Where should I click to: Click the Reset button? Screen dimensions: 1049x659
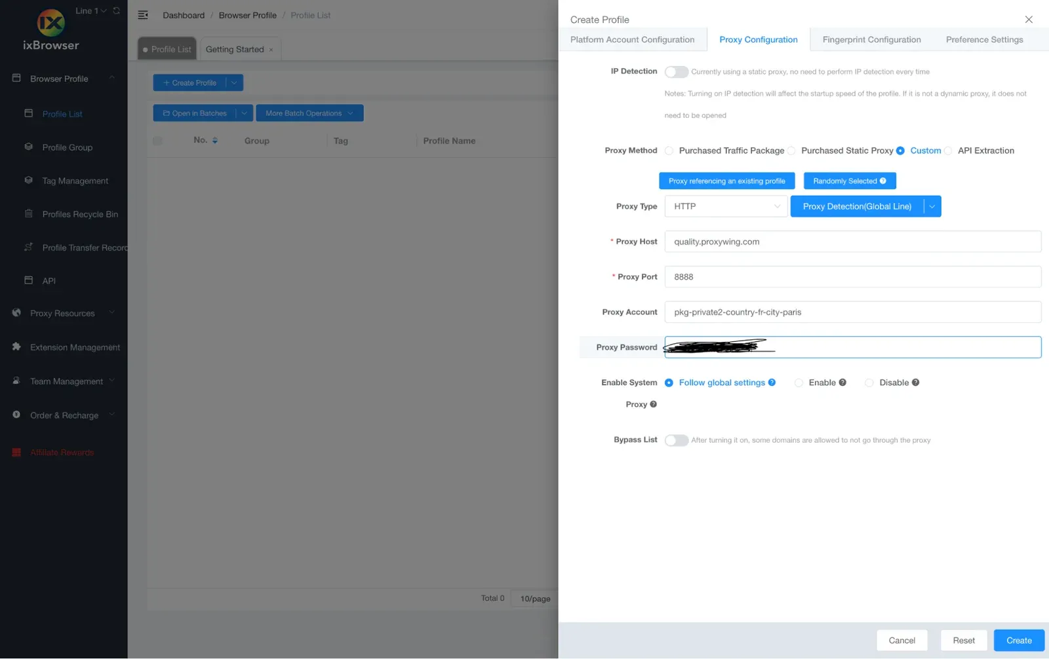[x=964, y=640]
